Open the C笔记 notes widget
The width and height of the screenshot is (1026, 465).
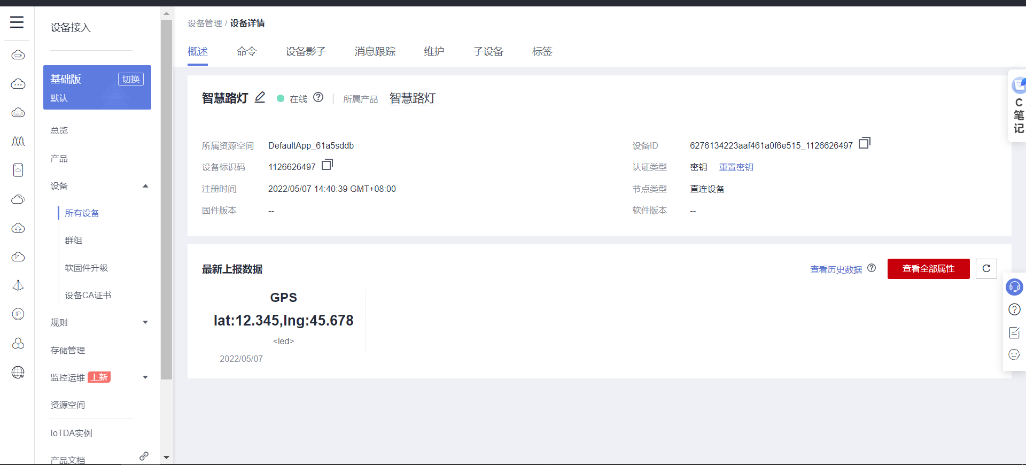[x=1018, y=106]
